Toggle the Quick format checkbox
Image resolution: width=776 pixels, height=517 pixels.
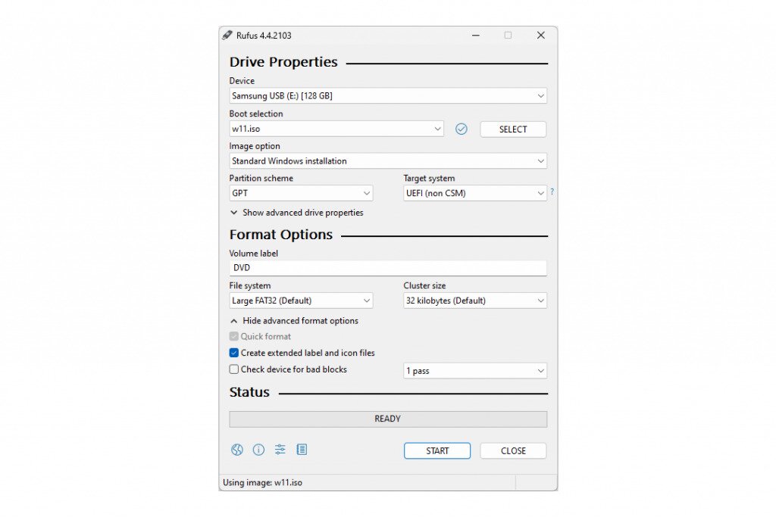234,336
